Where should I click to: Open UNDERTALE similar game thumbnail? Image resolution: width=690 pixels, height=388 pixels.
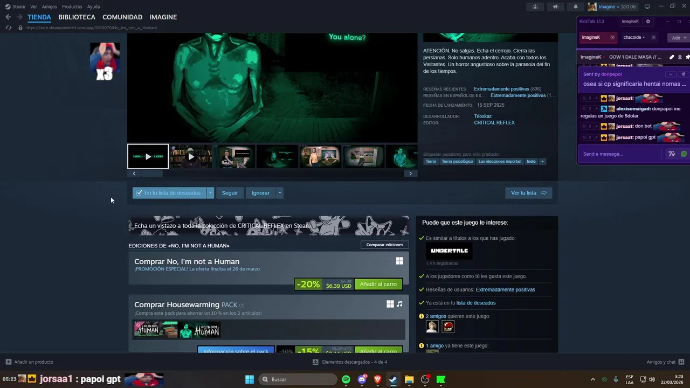[449, 251]
